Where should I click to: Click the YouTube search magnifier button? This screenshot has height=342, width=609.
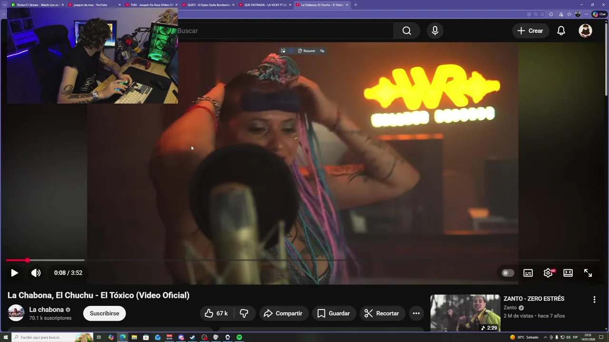point(407,30)
